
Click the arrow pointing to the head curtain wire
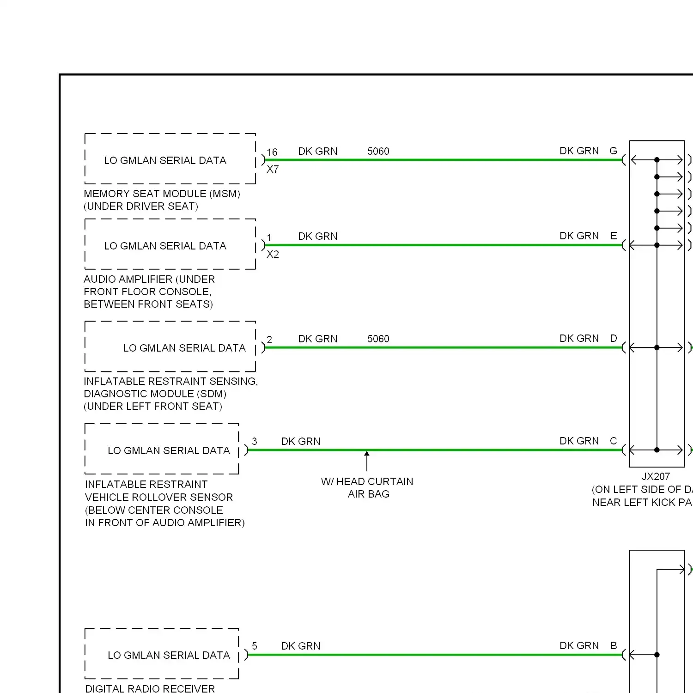point(367,461)
